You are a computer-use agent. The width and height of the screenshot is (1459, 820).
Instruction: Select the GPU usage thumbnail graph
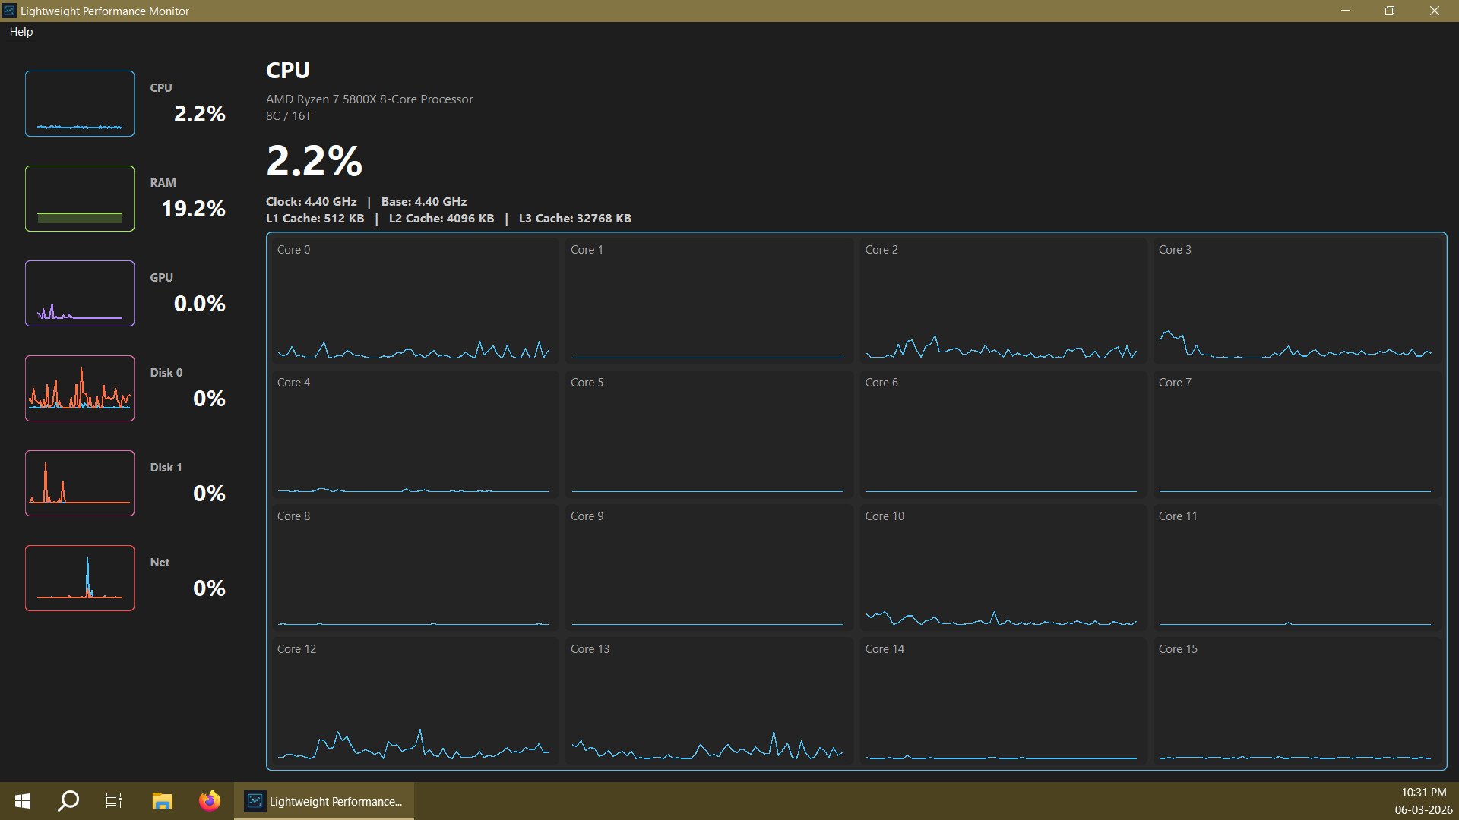click(x=80, y=294)
